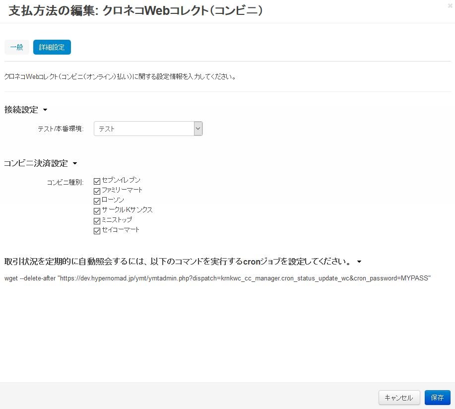Disable the セイコーマート checkbox
Screen dimensions: 455x409
[x=97, y=231]
